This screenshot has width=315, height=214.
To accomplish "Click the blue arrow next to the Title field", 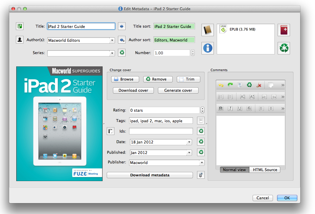I will point(121,26).
